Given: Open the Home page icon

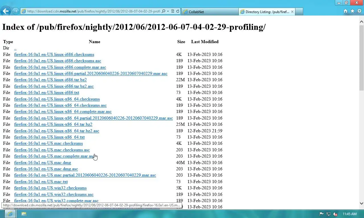Looking at the screenshot, I should tap(346, 11).
